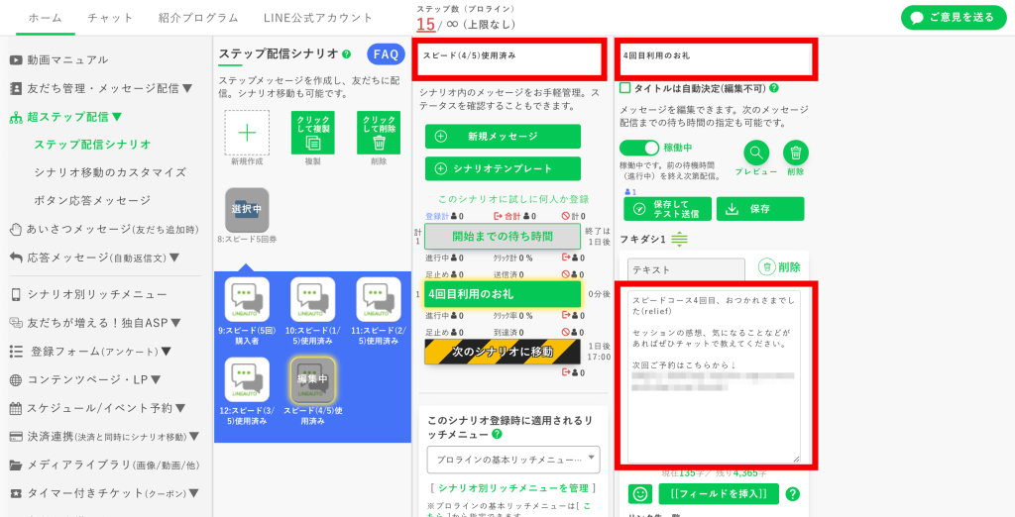Open scenario 12:スピード(3/5)使用済み
Screen dimensions: 1015x517
247,379
